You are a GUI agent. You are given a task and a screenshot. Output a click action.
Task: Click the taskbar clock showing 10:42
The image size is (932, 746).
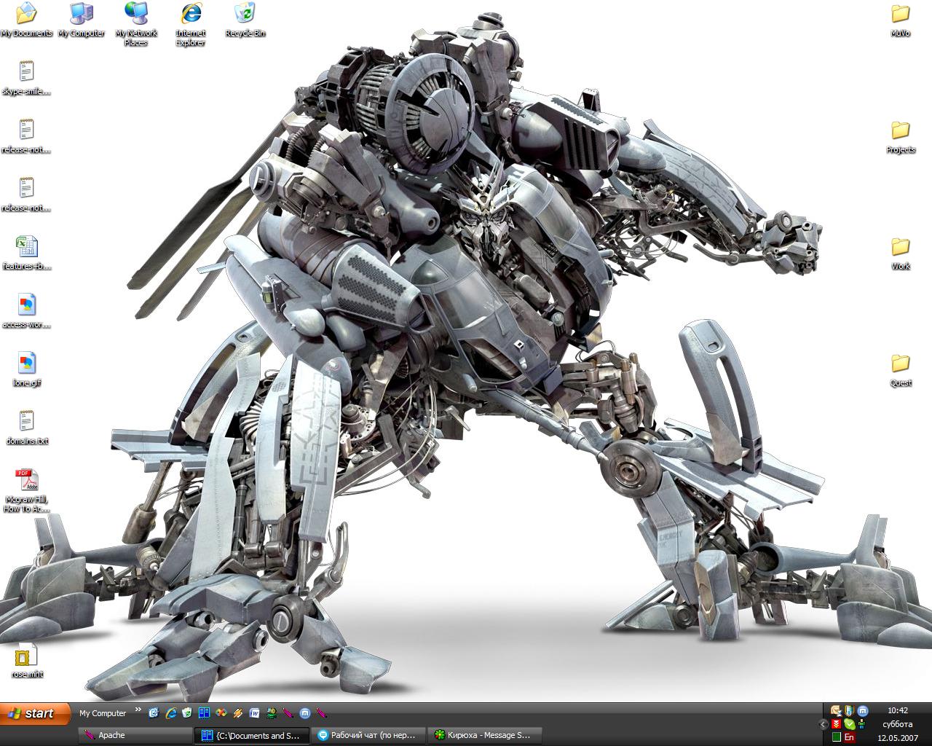897,710
